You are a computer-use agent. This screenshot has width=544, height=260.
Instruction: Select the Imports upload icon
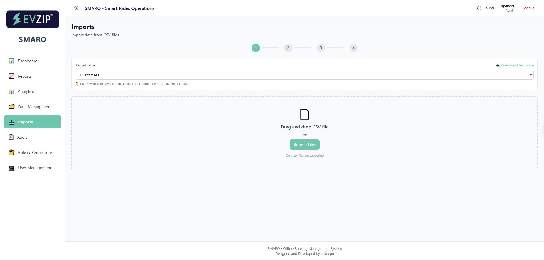pos(11,122)
